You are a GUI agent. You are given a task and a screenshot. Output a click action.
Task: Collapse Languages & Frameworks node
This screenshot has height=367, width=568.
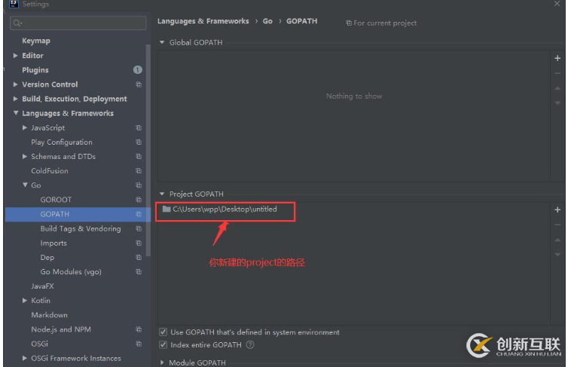pos(16,113)
